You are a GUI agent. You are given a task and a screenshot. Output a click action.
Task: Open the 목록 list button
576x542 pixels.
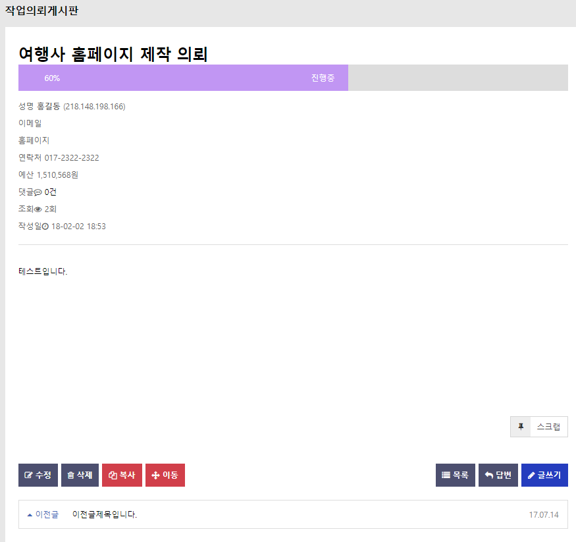pos(455,475)
